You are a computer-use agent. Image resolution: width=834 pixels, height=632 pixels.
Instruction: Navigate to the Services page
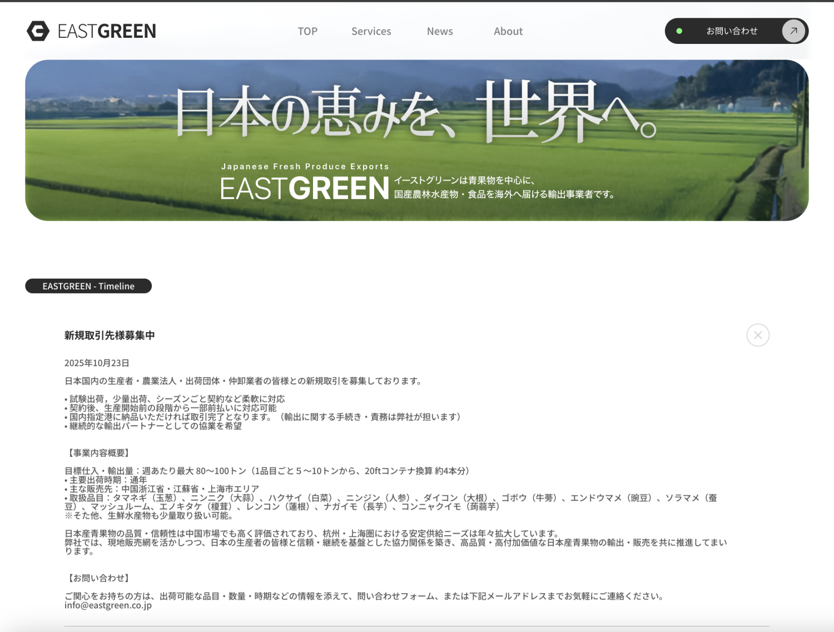click(x=371, y=31)
